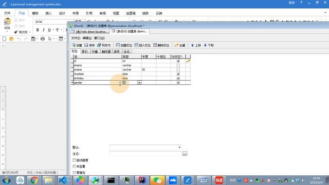Click the ename field name cell
329x185 pixels.
tap(98, 70)
